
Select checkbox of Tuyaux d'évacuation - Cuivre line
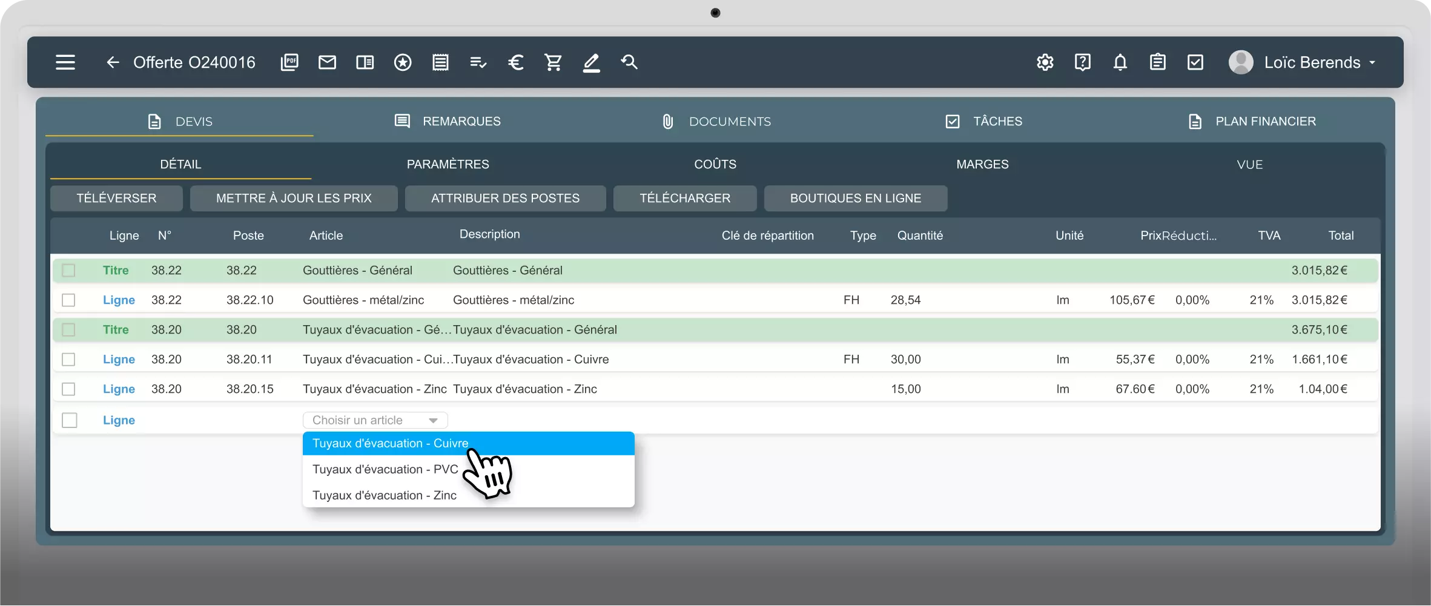(68, 360)
